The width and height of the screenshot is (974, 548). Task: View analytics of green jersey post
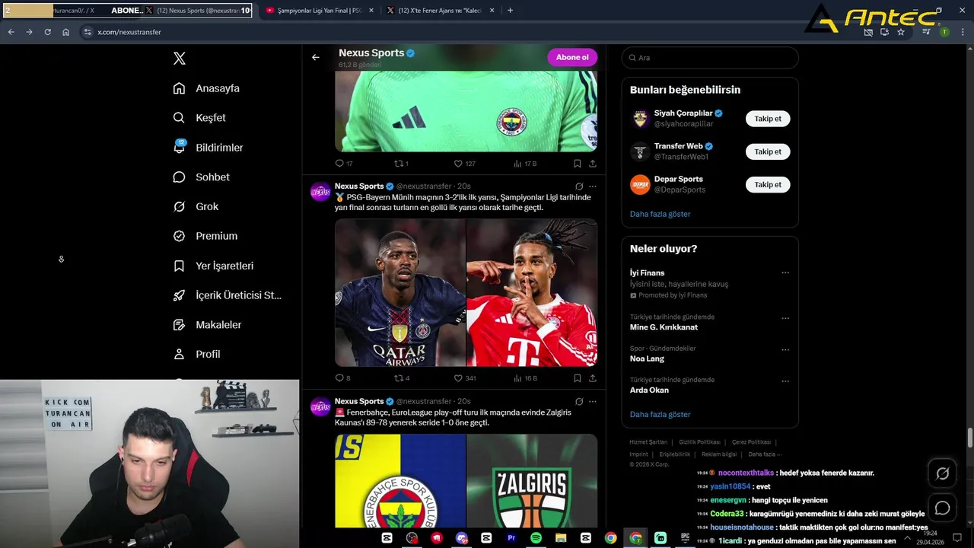(525, 164)
